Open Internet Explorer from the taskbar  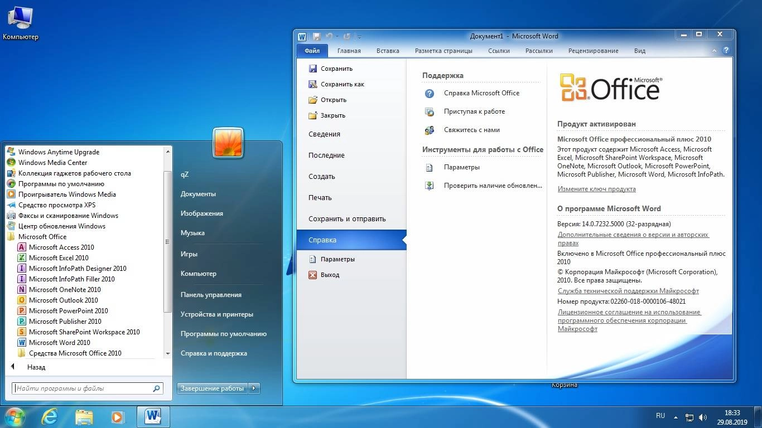point(50,417)
